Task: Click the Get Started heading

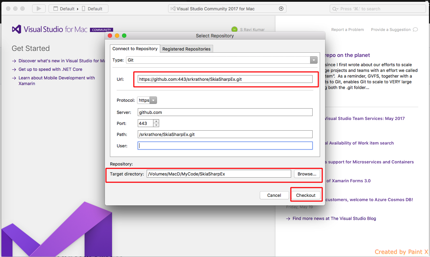Action: pyautogui.click(x=31, y=48)
